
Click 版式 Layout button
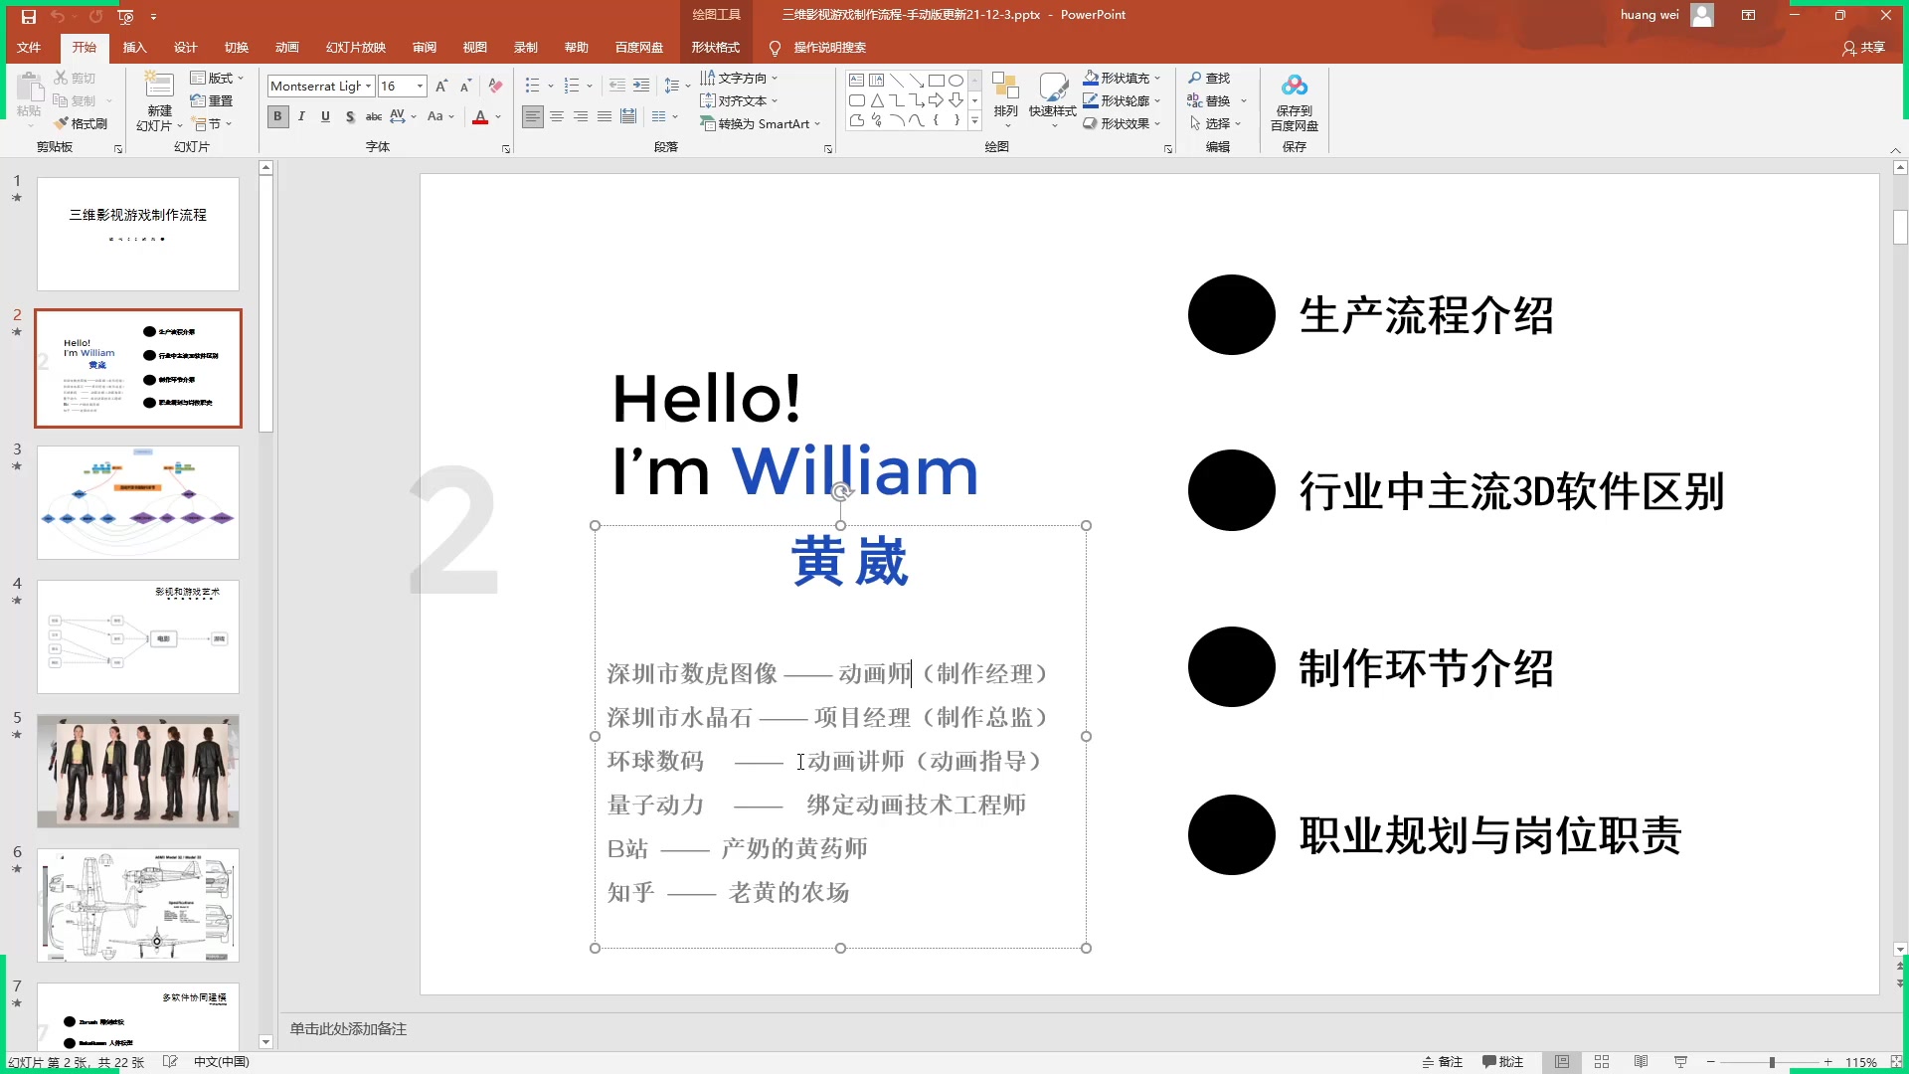[x=217, y=78]
